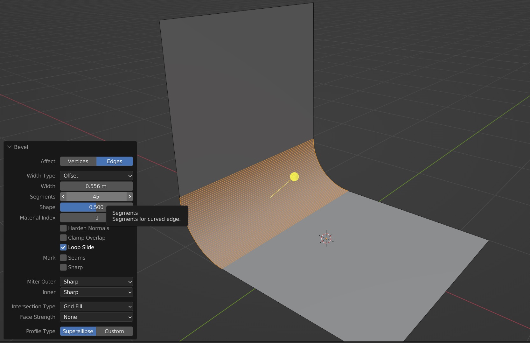Enable the Clamp Overlap checkbox
The height and width of the screenshot is (343, 530).
click(x=63, y=238)
